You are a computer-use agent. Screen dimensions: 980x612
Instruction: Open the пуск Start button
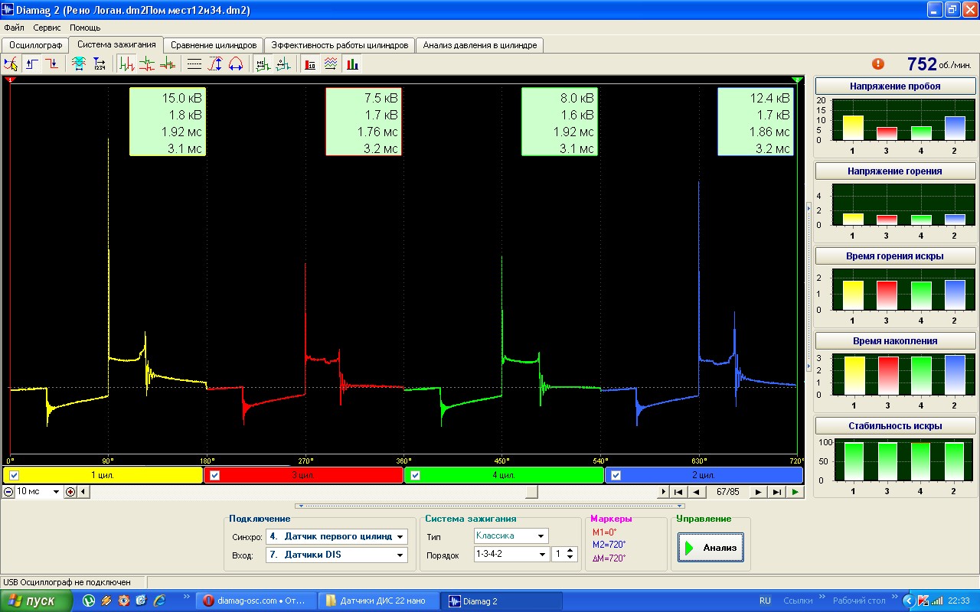click(37, 601)
